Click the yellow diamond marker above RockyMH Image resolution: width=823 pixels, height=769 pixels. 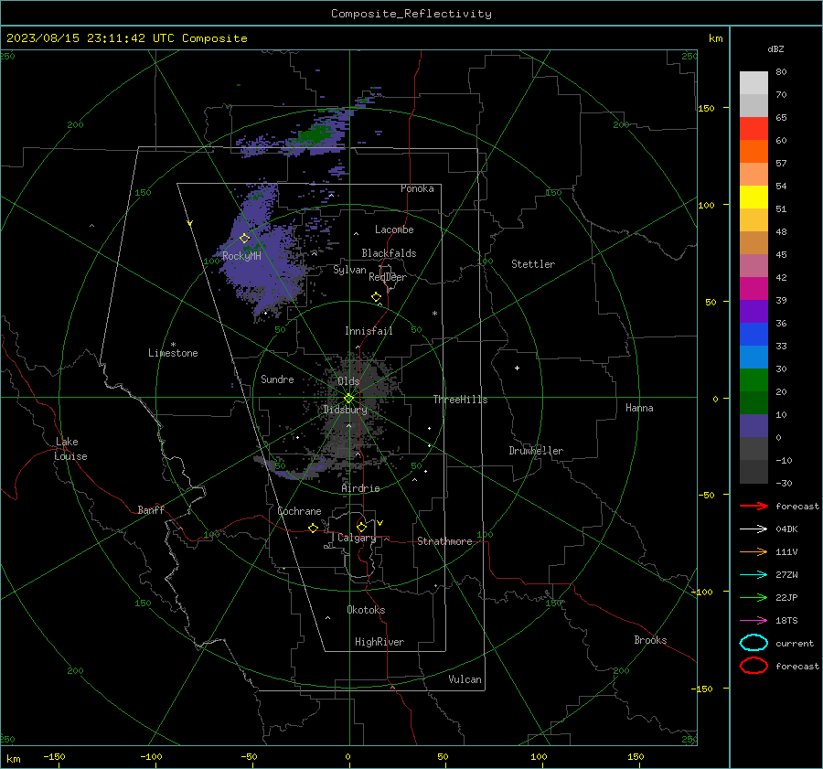point(244,239)
